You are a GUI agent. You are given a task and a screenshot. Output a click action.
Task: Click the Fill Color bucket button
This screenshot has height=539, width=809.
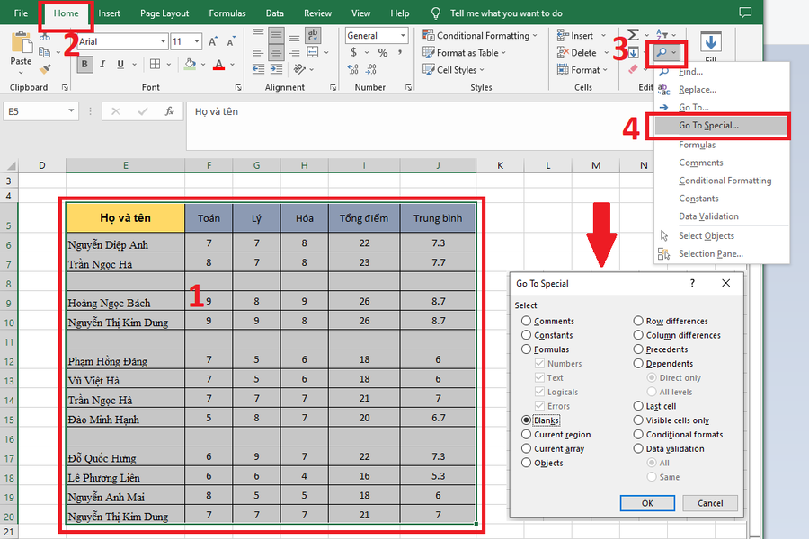pos(190,64)
